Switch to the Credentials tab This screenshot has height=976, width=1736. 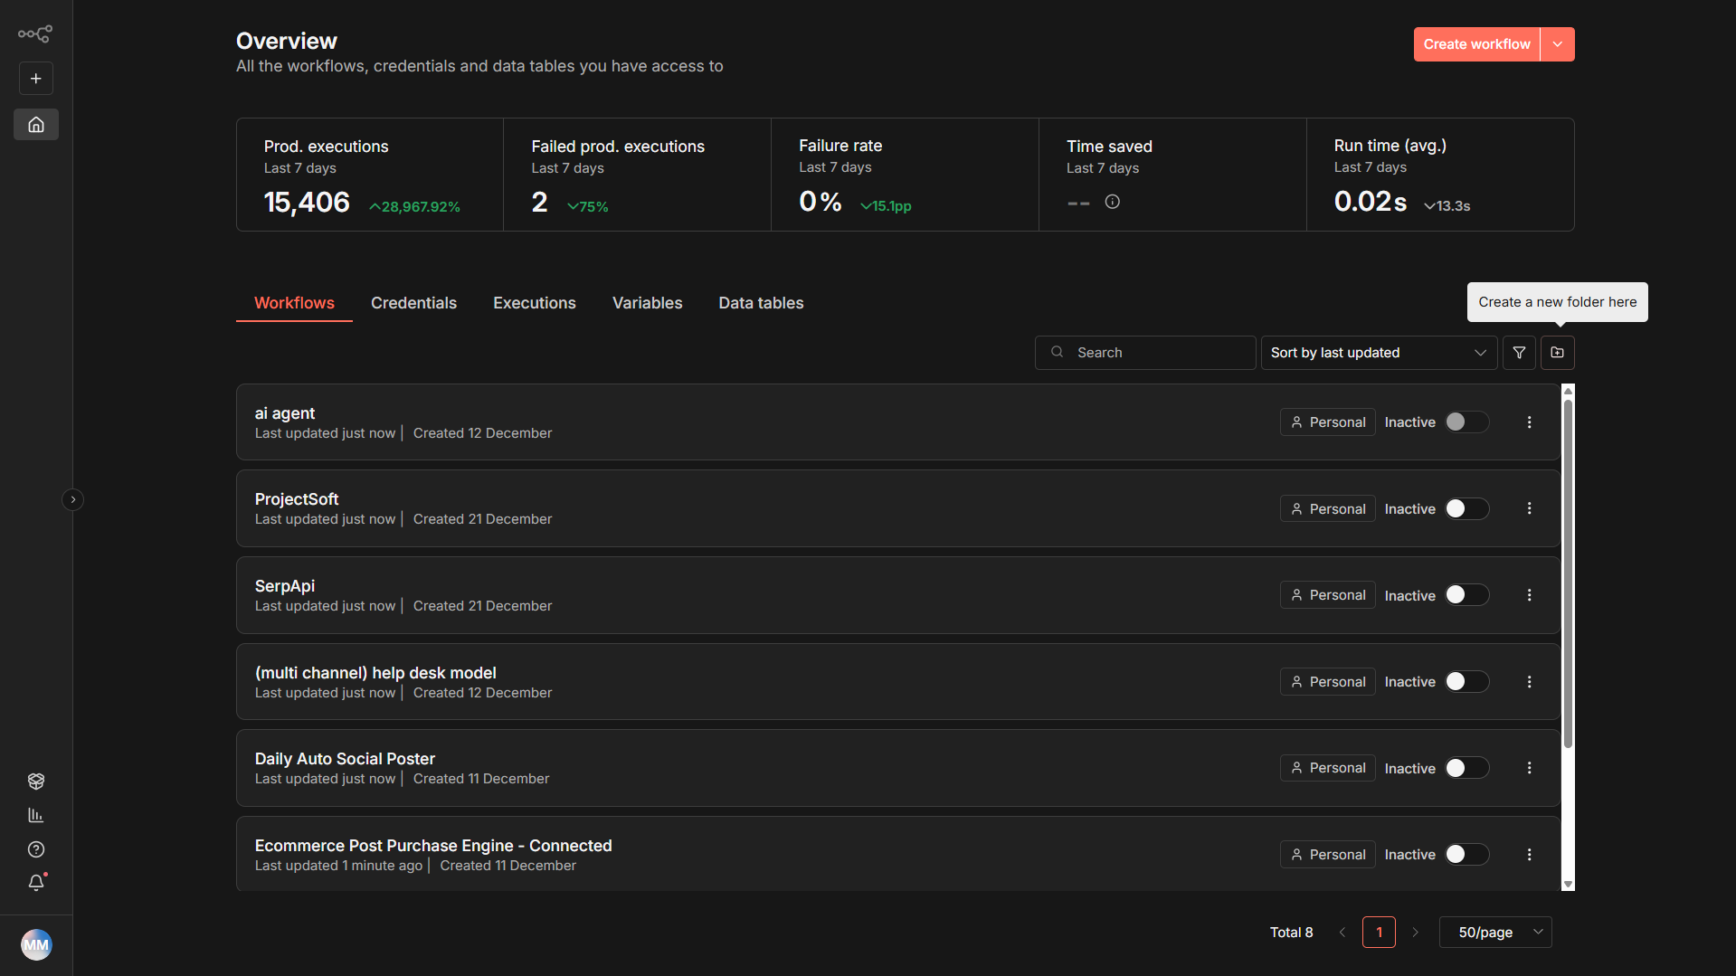(x=413, y=303)
